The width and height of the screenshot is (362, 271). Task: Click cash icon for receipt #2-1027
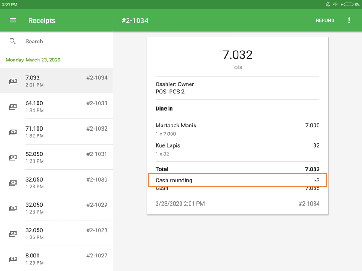(x=13, y=259)
